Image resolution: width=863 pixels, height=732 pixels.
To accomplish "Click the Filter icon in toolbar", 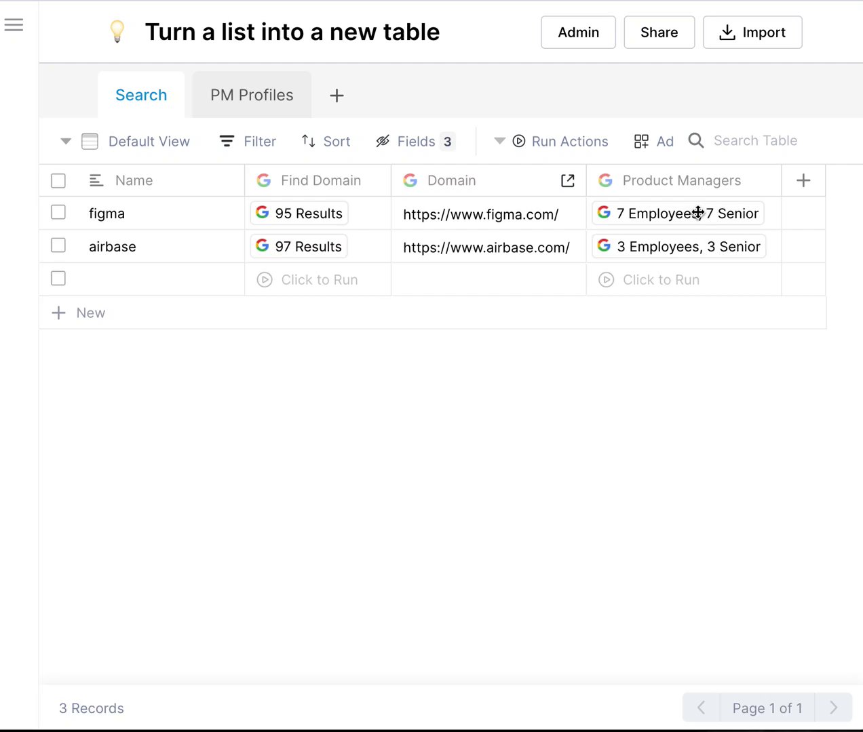I will pyautogui.click(x=227, y=141).
